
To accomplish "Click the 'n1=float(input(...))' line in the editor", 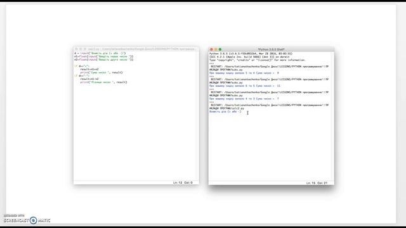I will pyautogui.click(x=103, y=56).
